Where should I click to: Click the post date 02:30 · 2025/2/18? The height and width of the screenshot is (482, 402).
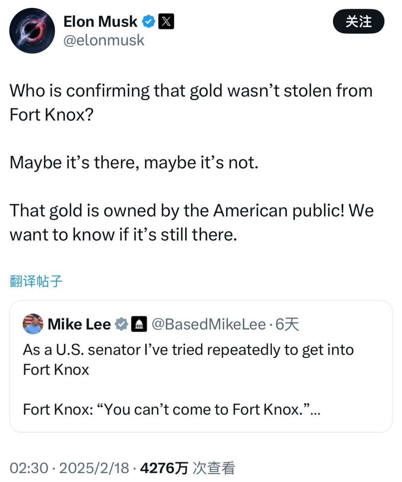[x=69, y=468]
